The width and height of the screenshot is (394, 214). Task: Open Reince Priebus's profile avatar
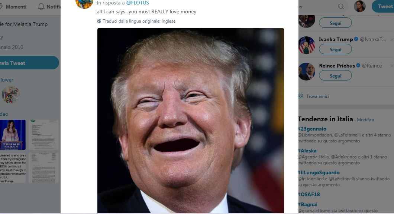pos(307,72)
